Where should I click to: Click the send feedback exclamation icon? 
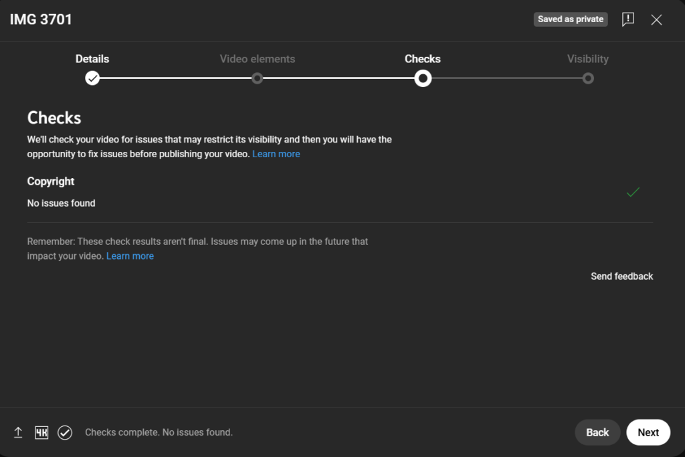pyautogui.click(x=627, y=19)
